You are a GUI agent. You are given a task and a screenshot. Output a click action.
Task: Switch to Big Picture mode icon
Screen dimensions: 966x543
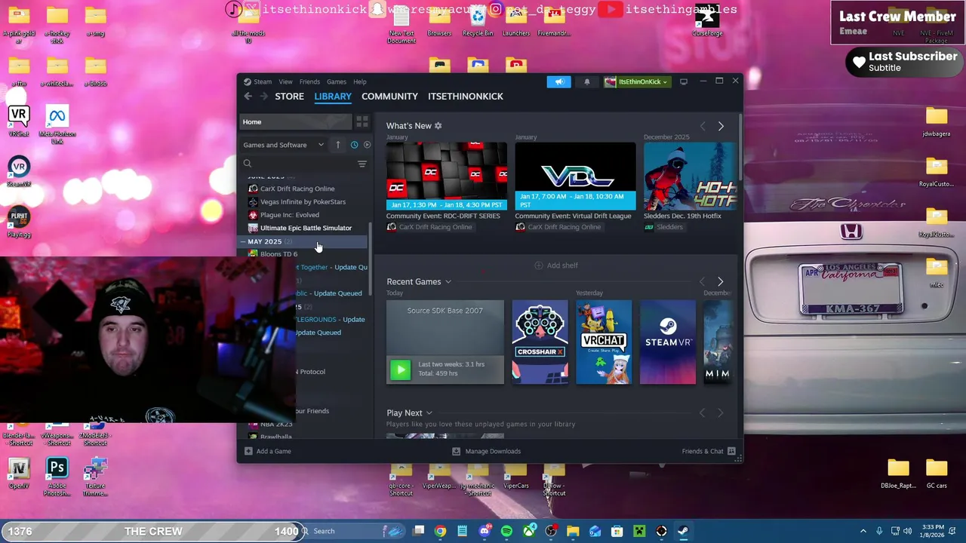684,81
